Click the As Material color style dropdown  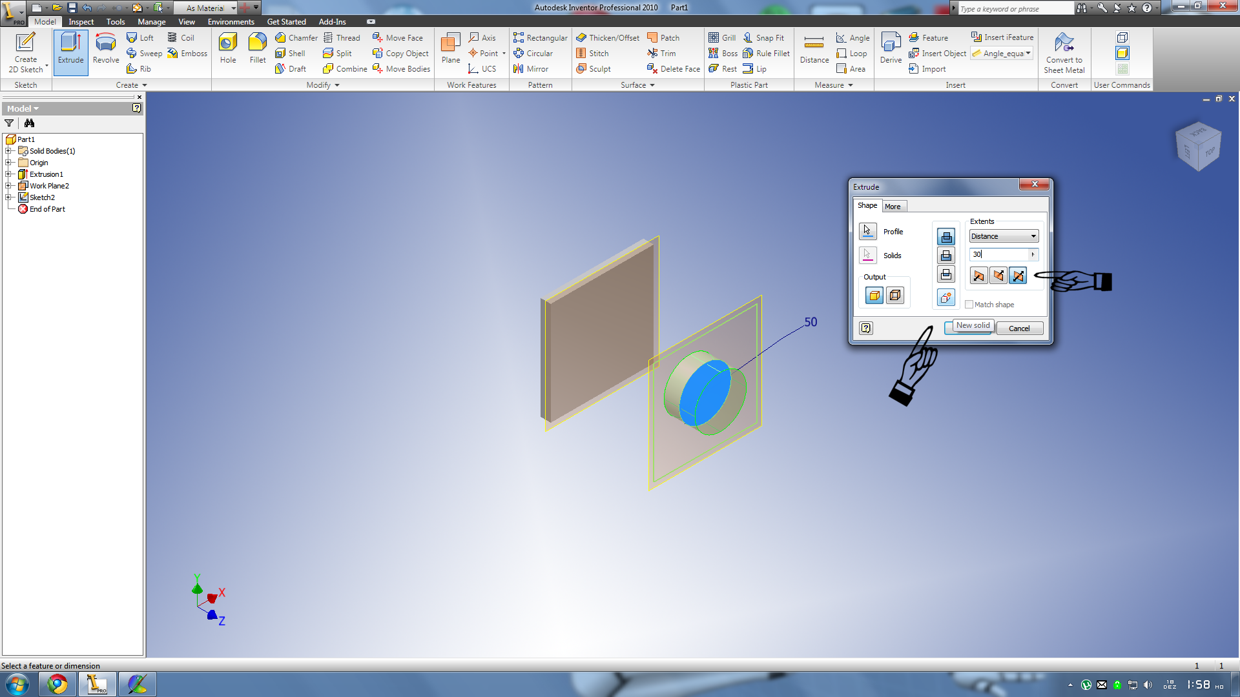click(209, 8)
